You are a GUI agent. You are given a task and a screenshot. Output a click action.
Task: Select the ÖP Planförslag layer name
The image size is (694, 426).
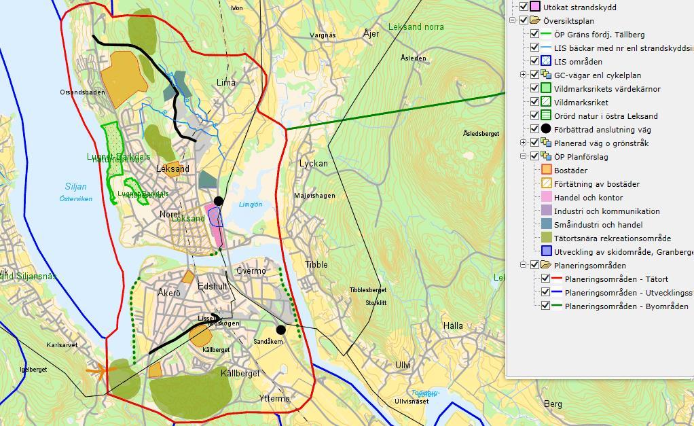581,157
